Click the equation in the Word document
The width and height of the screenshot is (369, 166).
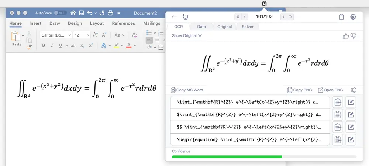(x=87, y=89)
